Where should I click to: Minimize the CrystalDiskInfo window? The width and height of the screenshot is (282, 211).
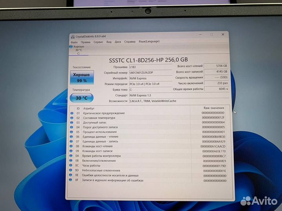click(x=201, y=35)
